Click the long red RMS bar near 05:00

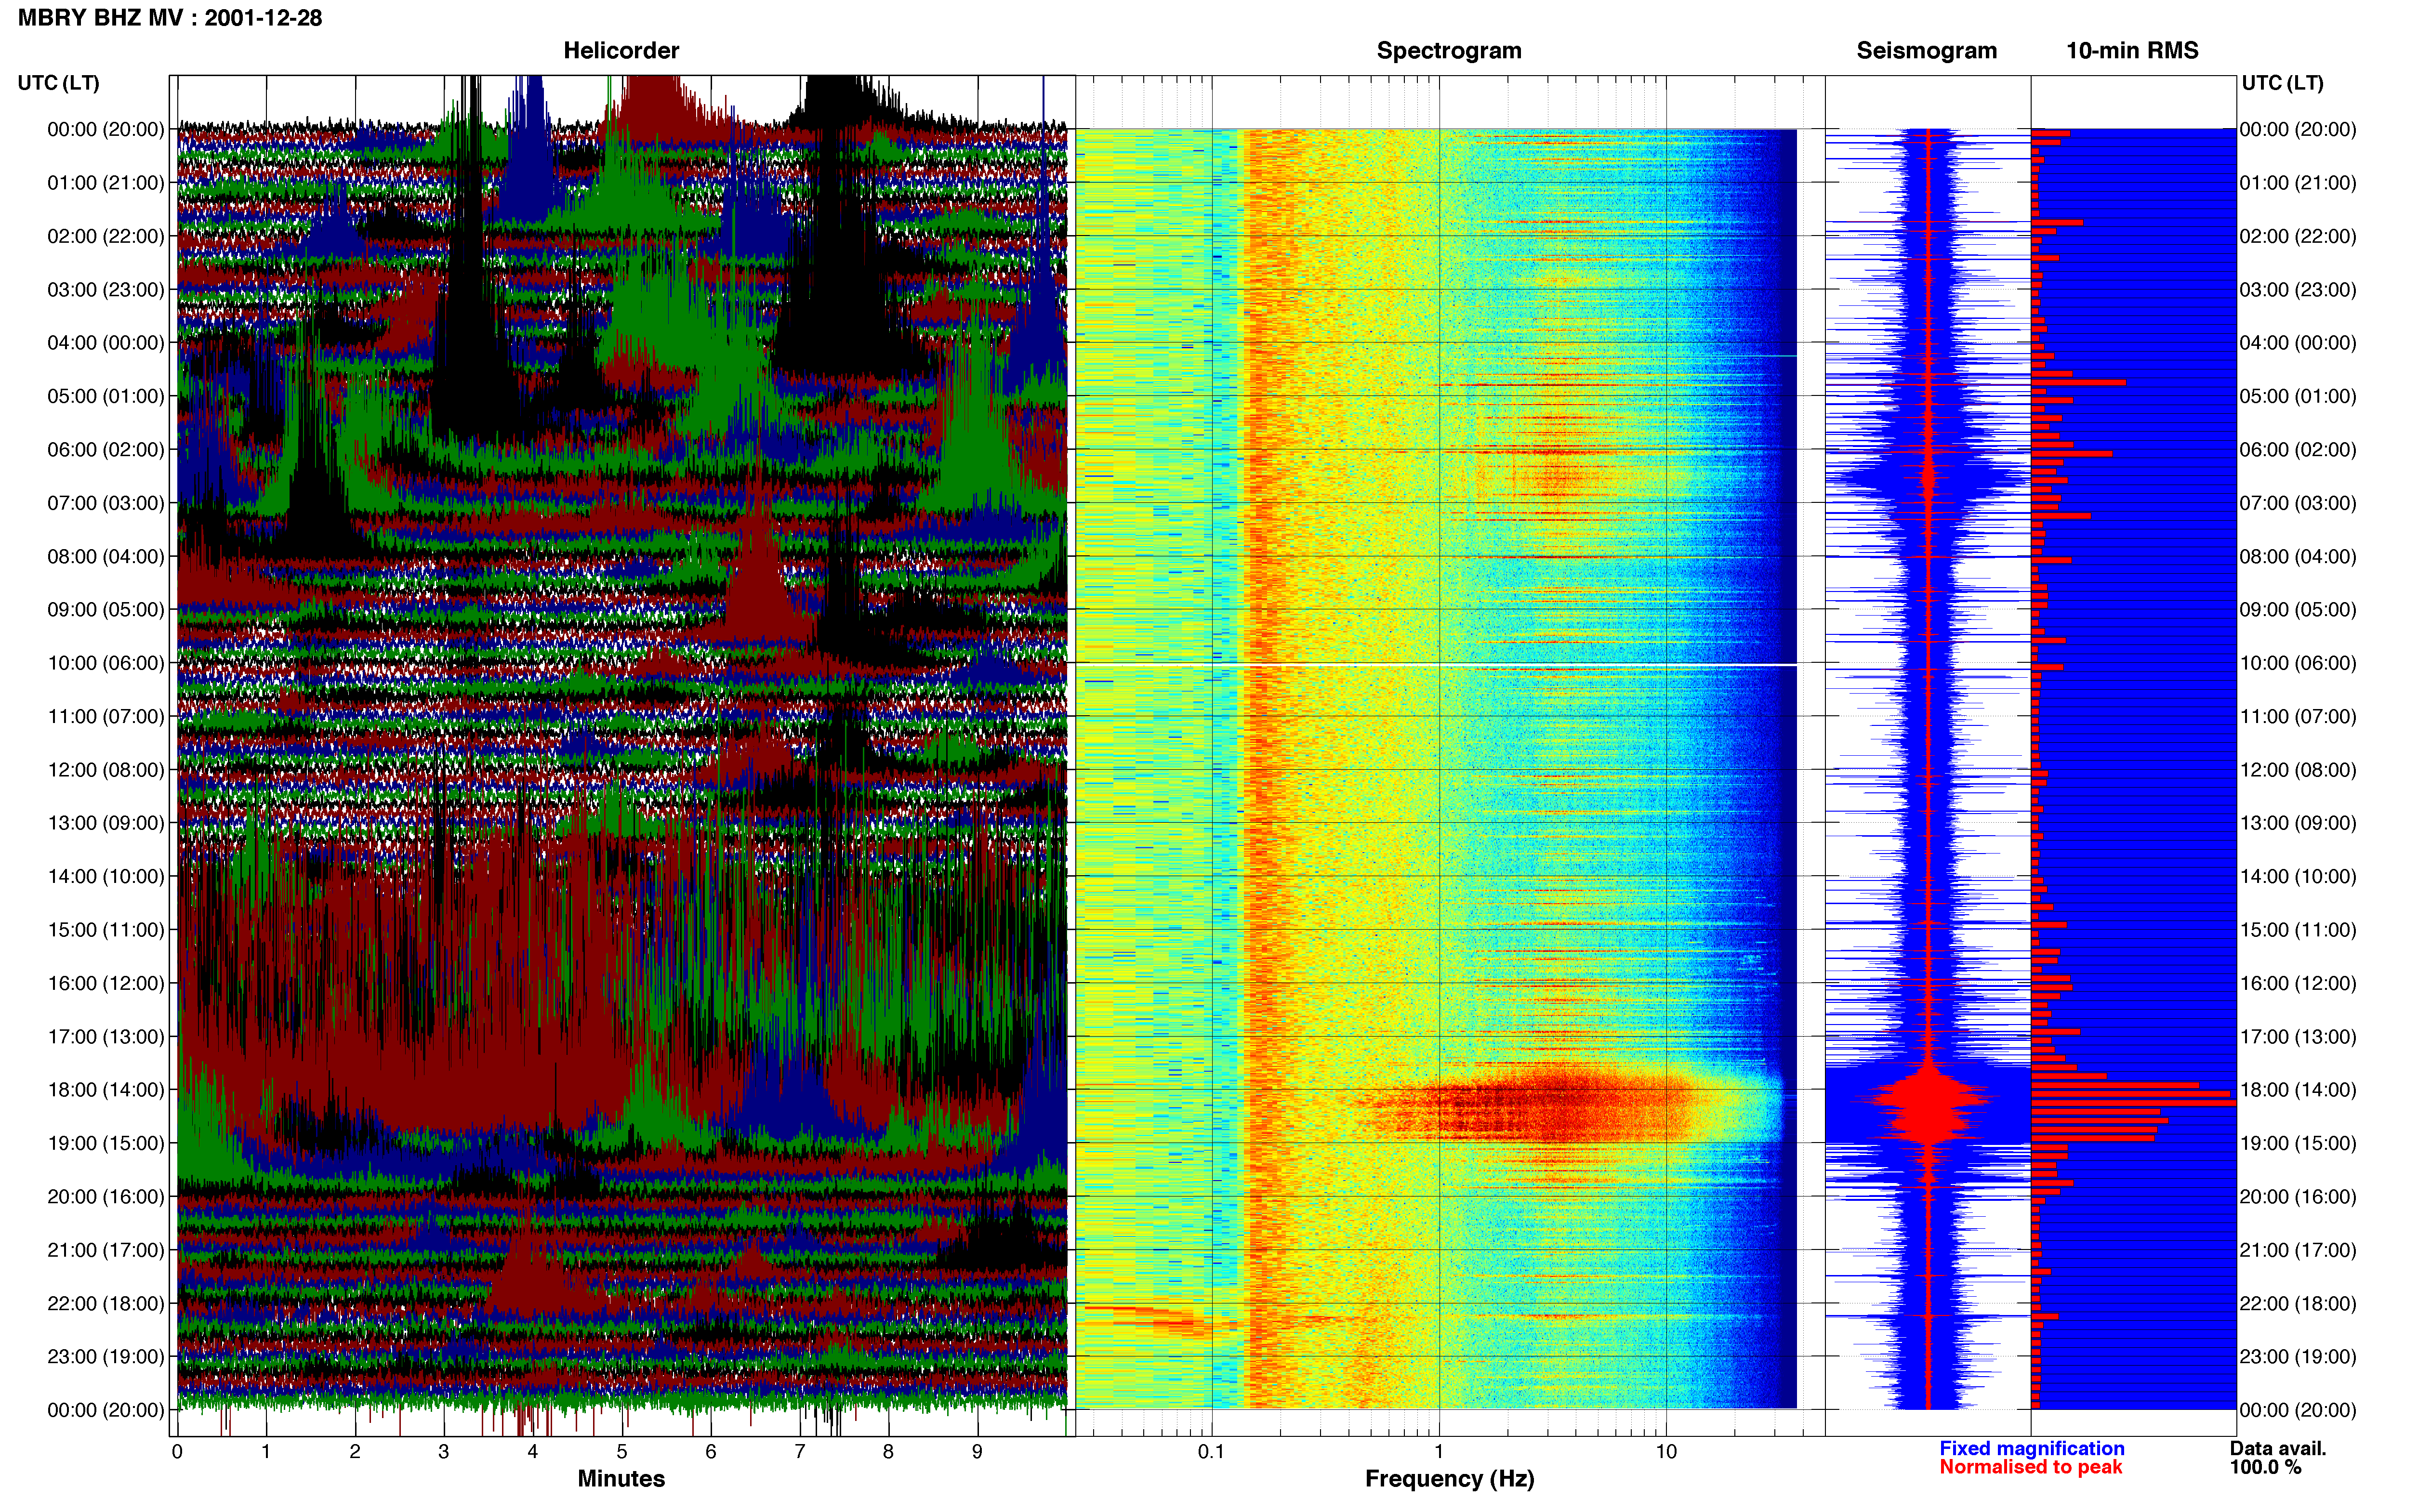tap(2078, 382)
